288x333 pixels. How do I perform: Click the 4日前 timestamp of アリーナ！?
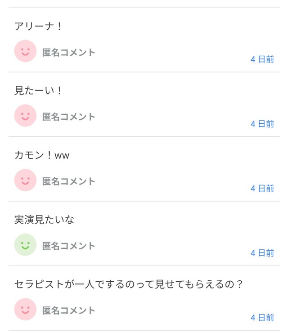coord(262,59)
